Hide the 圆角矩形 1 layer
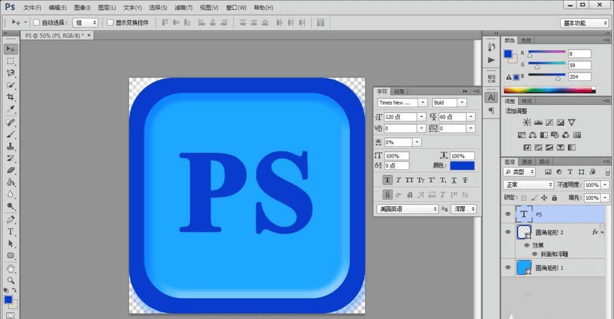Viewport: 614px width, 319px height. 508,267
